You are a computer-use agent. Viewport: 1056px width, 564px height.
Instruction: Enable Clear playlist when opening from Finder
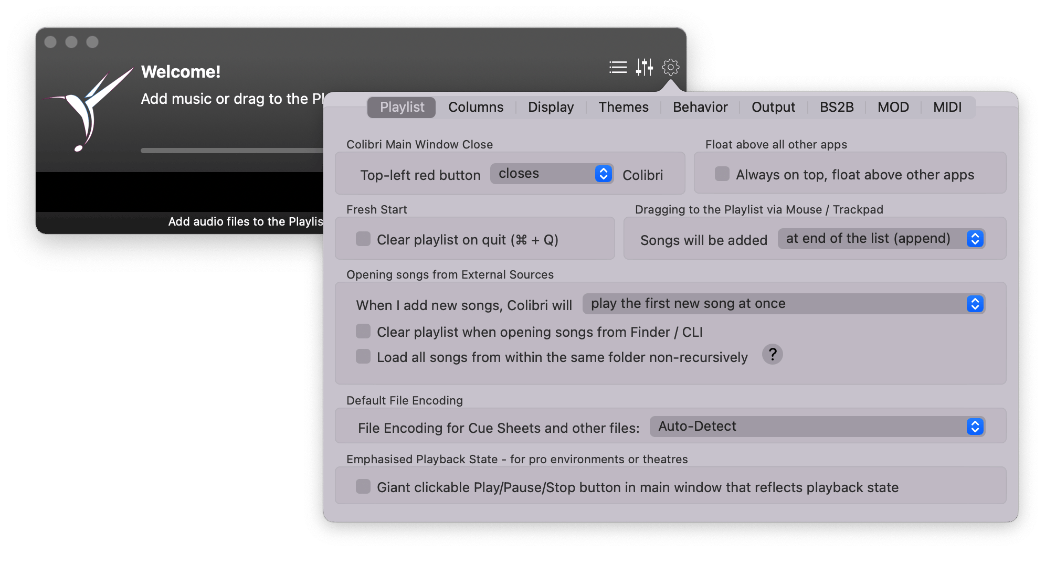tap(363, 331)
